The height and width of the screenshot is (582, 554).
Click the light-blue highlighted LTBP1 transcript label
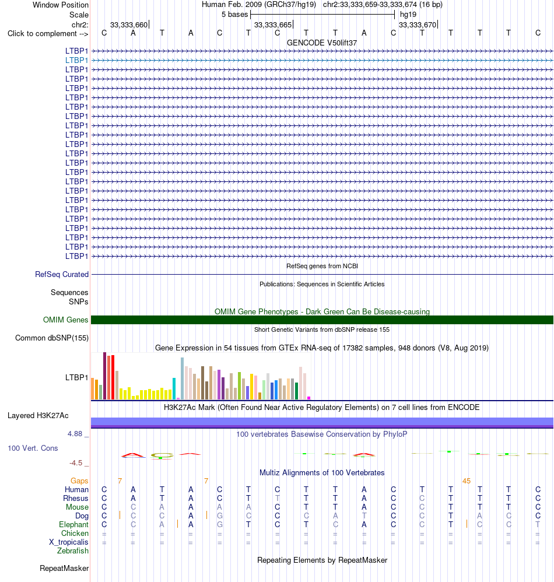point(77,60)
